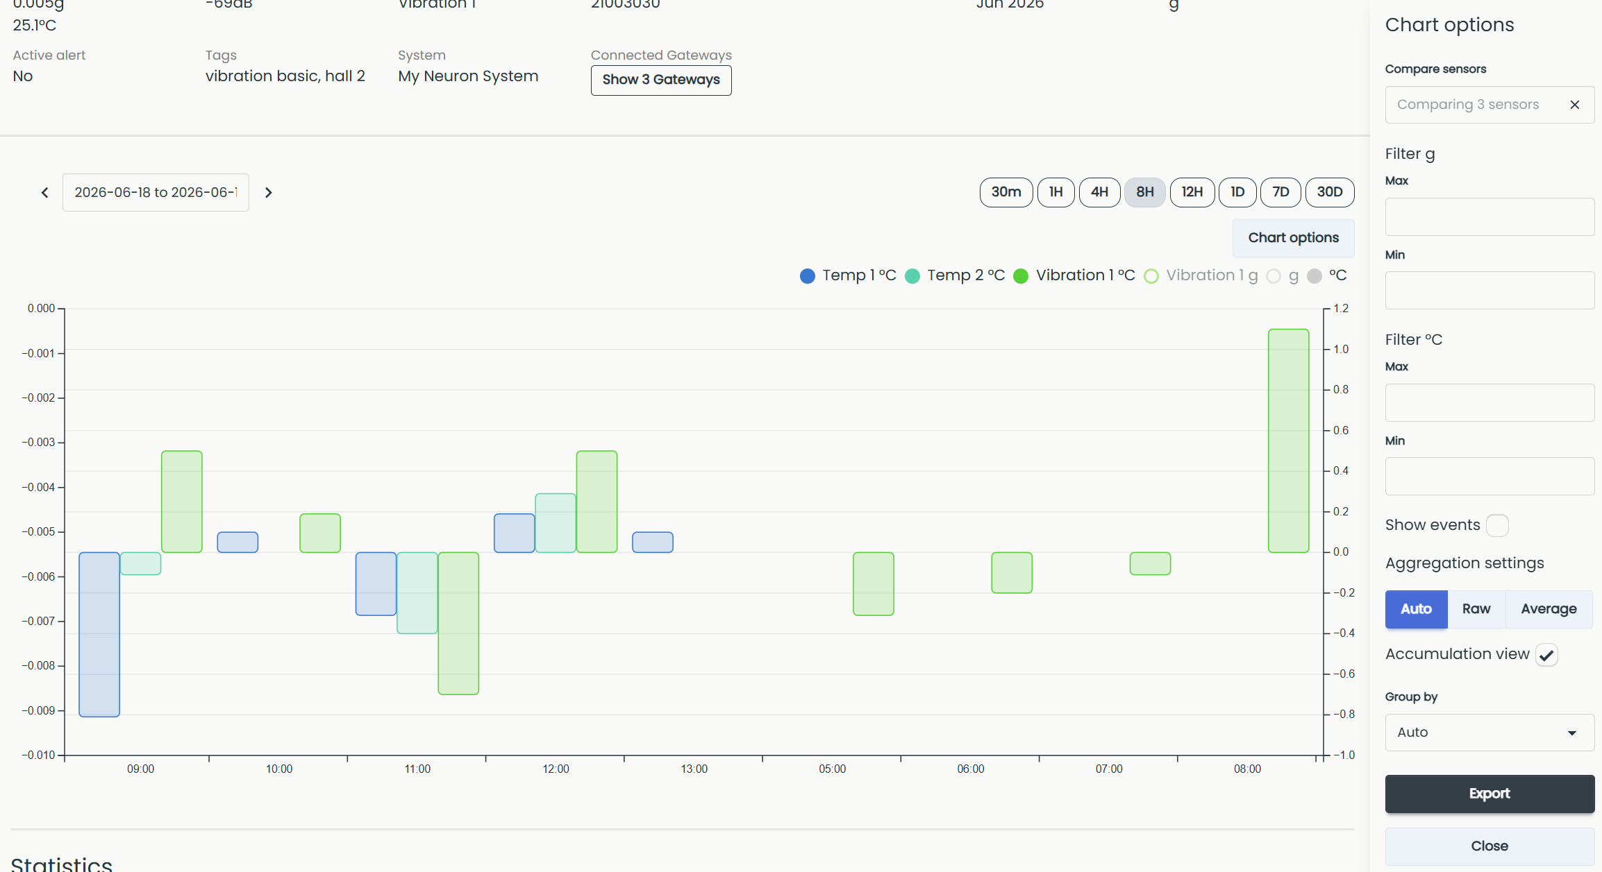Clear the Comparing 3 sensors selection
Screen dimensions: 1602x872
1575,105
